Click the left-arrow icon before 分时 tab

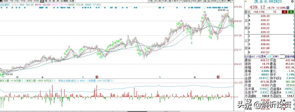coord(1,1)
